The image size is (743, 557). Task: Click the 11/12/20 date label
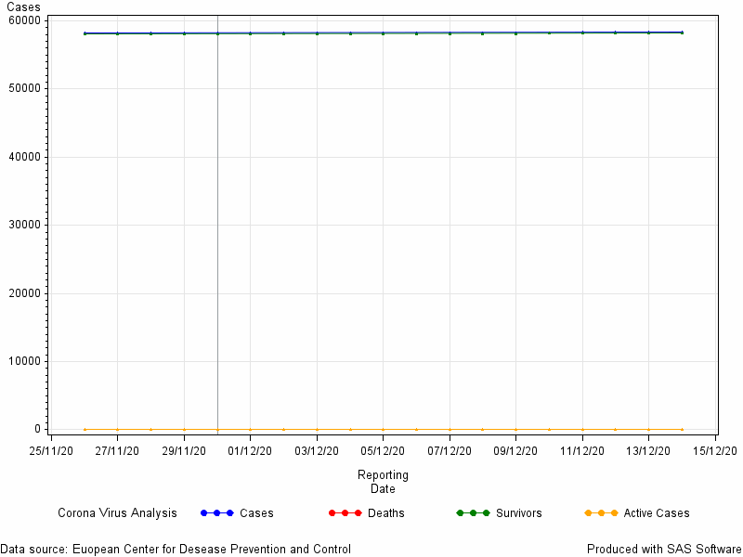(x=582, y=450)
